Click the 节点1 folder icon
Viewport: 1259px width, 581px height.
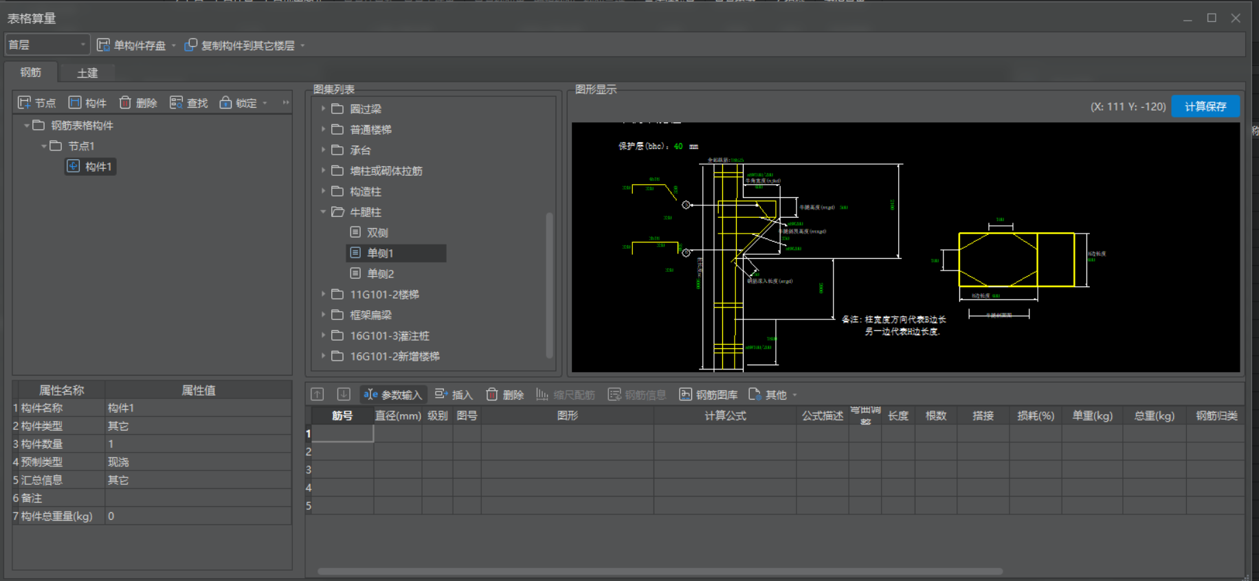tap(56, 146)
